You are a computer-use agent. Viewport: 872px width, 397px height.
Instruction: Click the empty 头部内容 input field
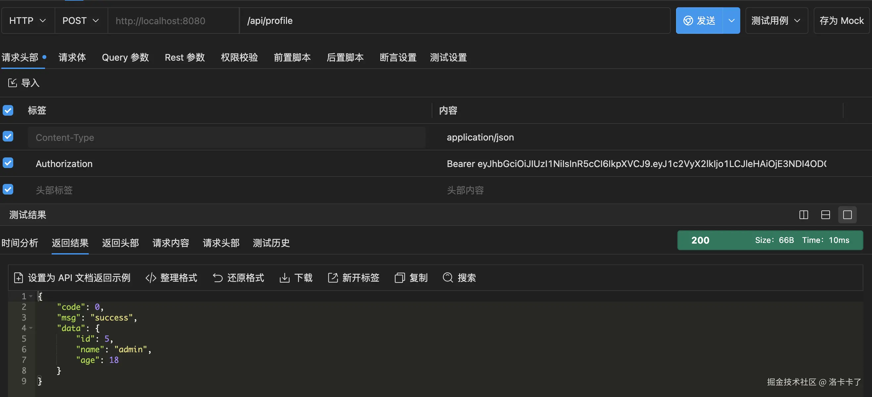coord(636,190)
